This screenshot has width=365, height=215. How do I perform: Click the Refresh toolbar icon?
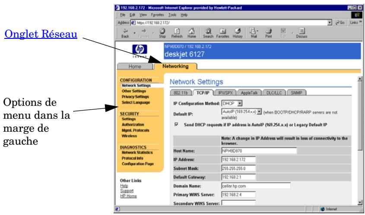177,33
